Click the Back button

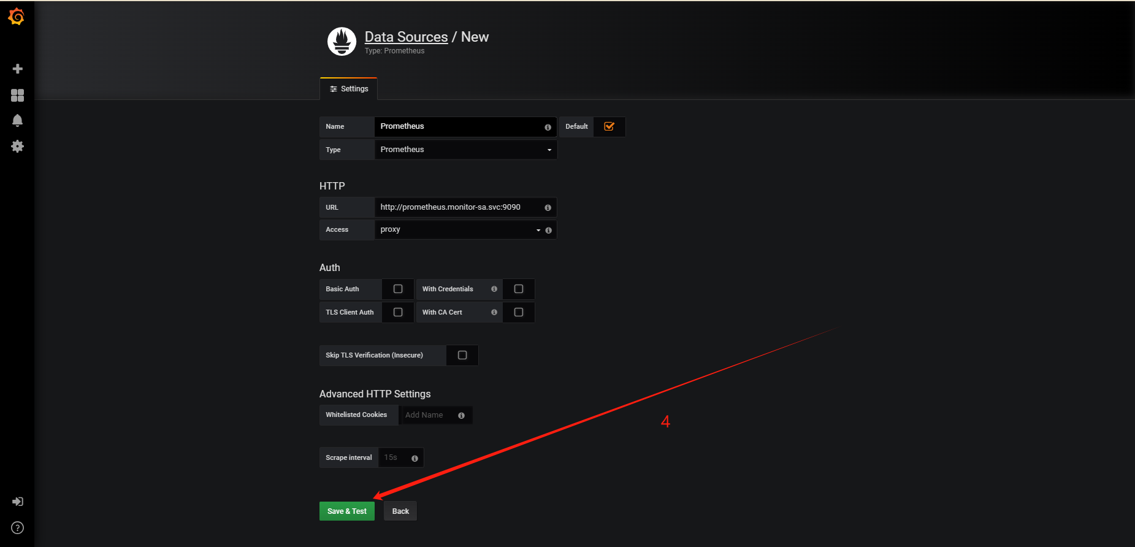[400, 511]
